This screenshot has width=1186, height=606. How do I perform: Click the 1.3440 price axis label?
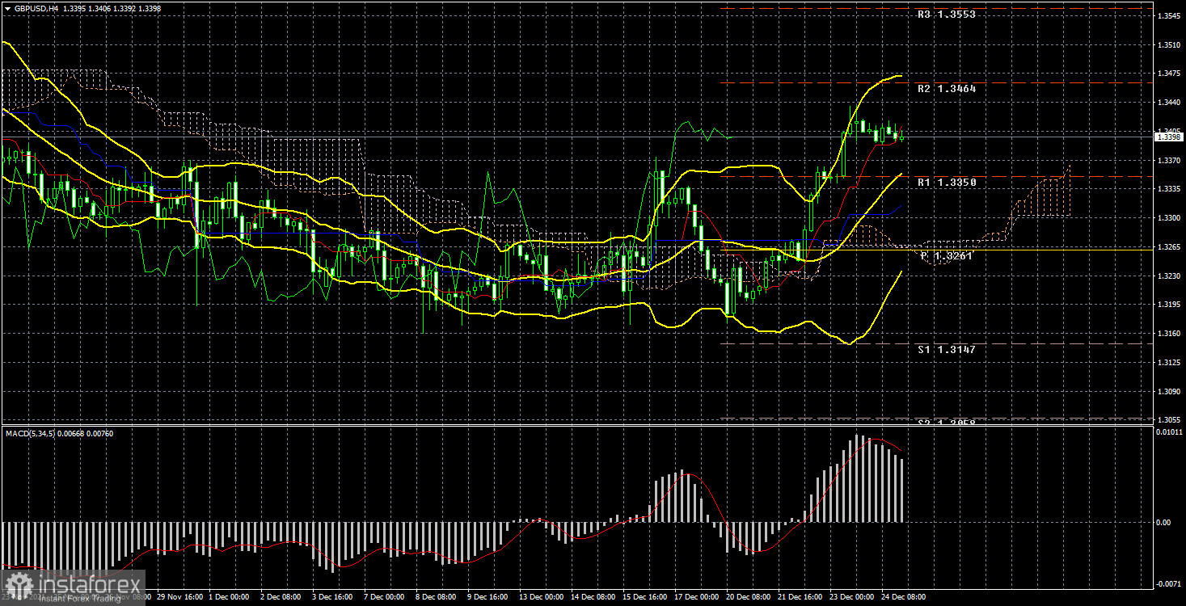(x=1169, y=103)
